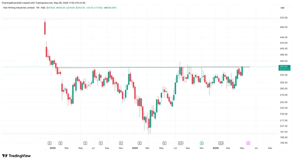Click the 360.00 price axis label
This screenshot has height=161, width=293.
click(284, 61)
